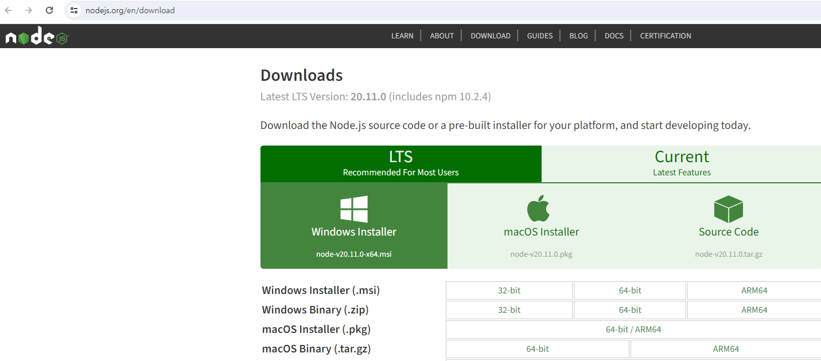821x361 pixels.
Task: Click the Apple logo icon
Action: tap(539, 209)
